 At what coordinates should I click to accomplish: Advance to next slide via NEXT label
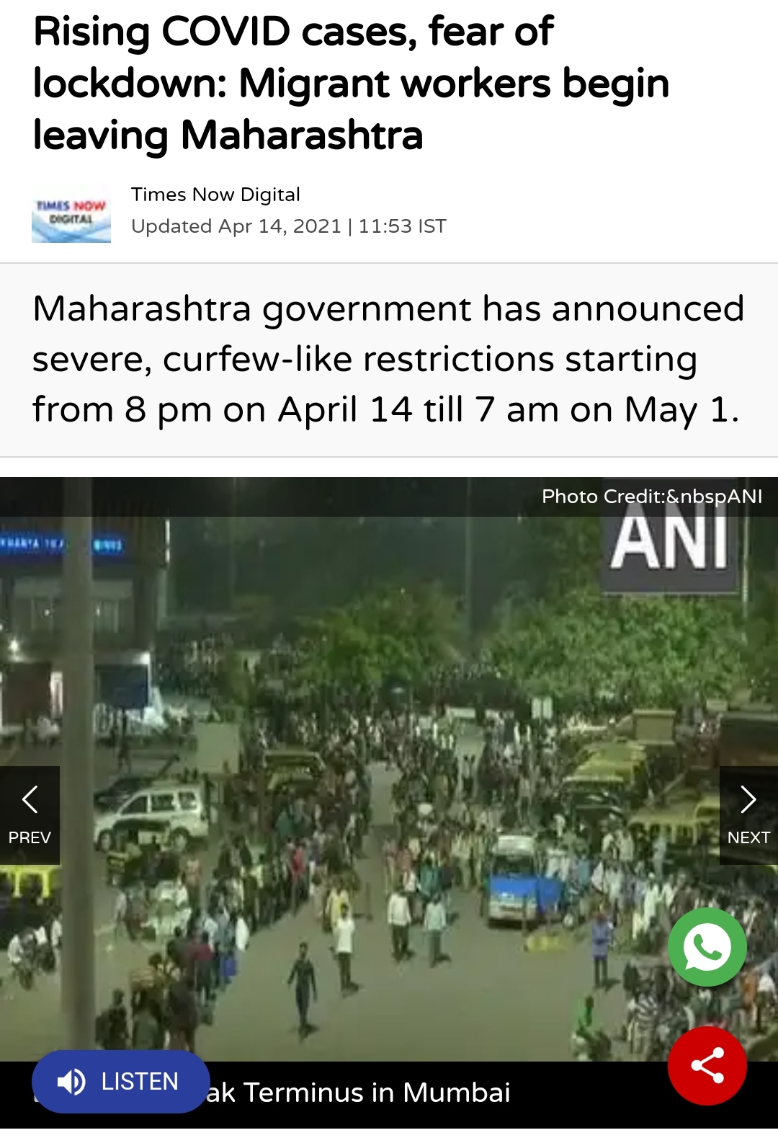(x=748, y=837)
